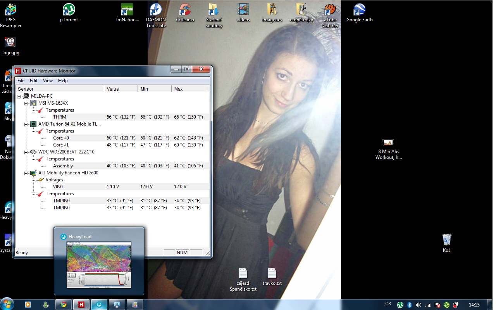
Task: Click the HeavyLoad window preview thumbnail
Action: [99, 265]
